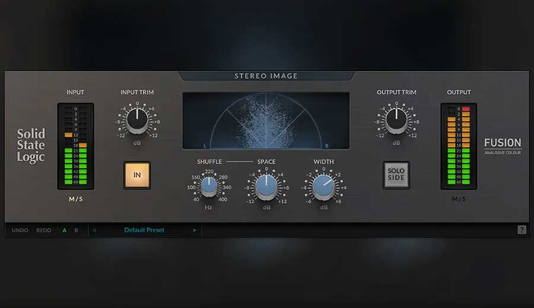Select preset slot A

(64, 230)
